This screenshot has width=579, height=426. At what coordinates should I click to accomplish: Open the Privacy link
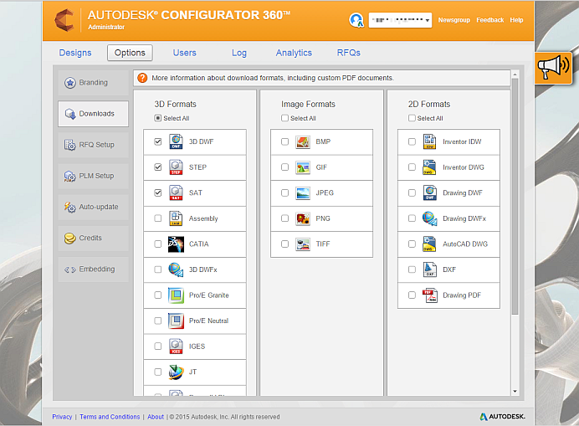[62, 417]
